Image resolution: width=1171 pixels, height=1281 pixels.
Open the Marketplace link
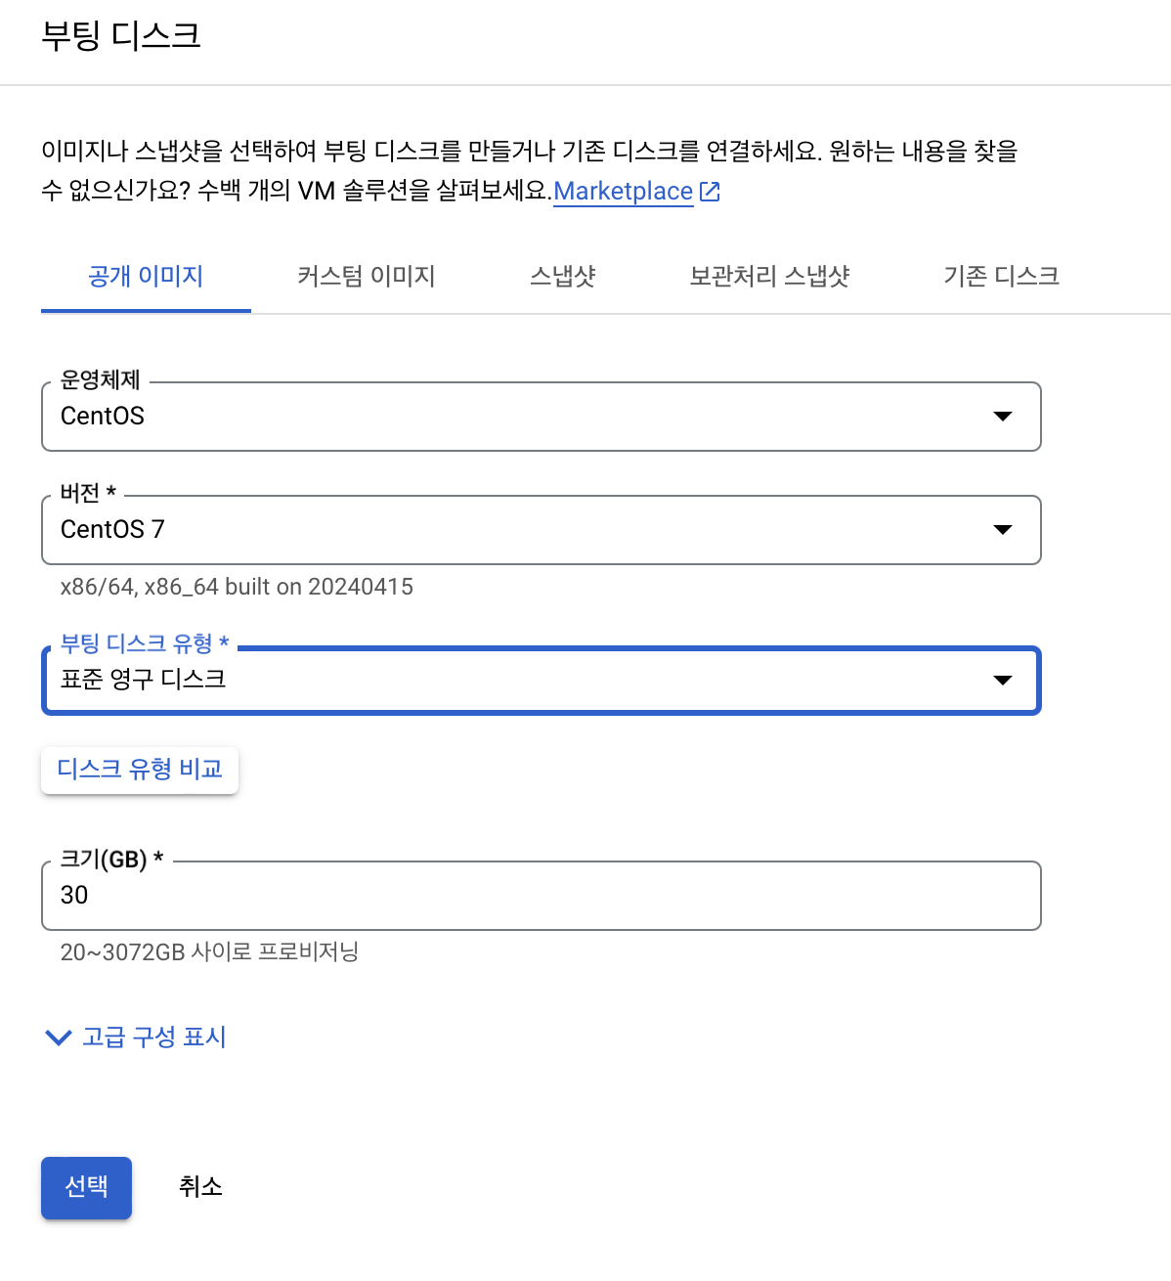(623, 191)
